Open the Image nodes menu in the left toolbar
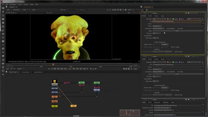The height and width of the screenshot is (117, 208). 3,8
